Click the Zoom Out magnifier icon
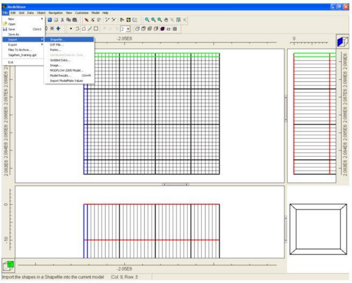This screenshot has height=283, width=352. 160,20
